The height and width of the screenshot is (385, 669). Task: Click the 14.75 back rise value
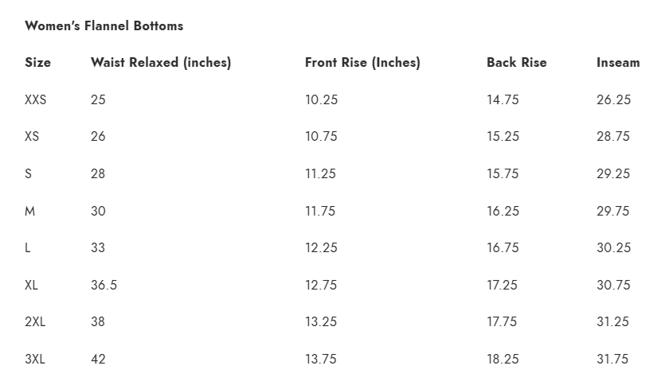point(503,99)
